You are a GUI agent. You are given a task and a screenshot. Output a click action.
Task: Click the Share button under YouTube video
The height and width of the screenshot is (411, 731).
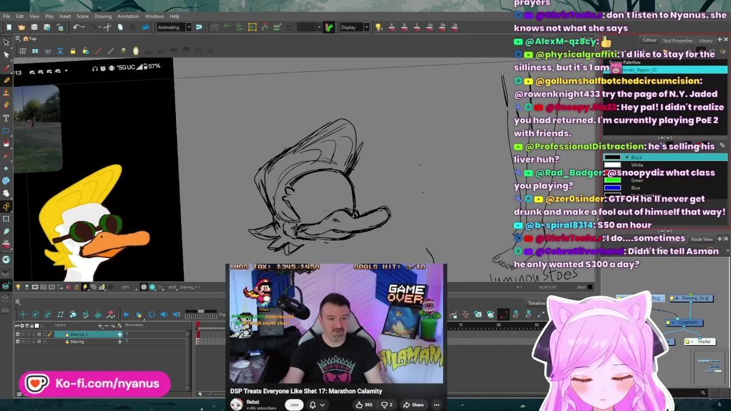(413, 405)
